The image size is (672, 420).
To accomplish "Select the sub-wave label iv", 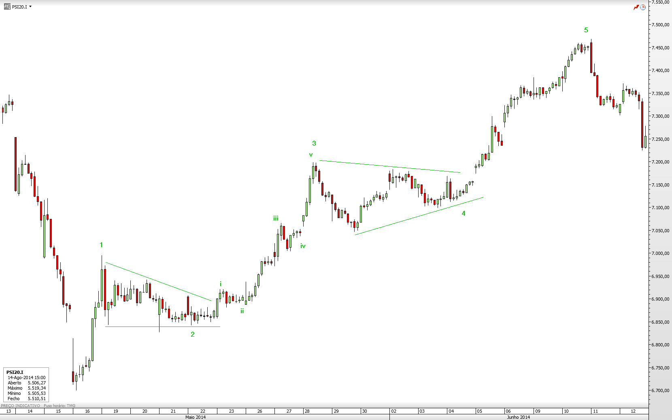I will [x=303, y=246].
